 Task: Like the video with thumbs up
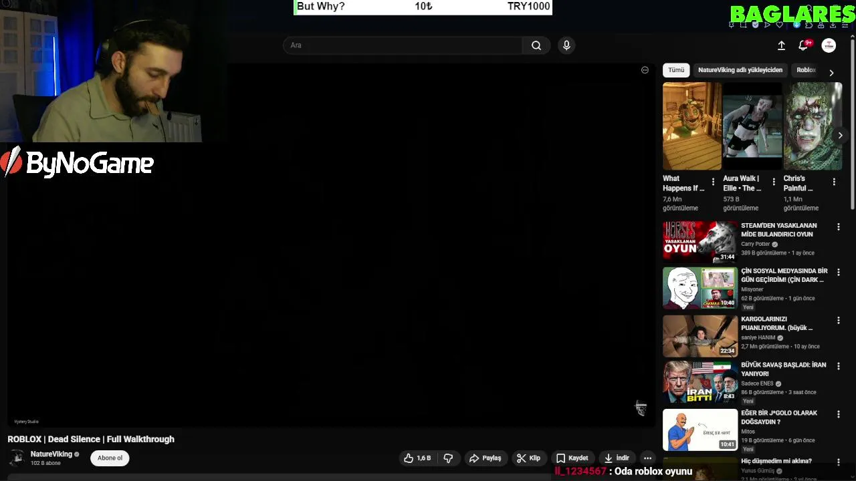[x=417, y=458]
